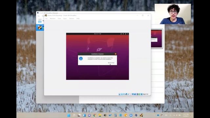Open the blue checkmark To Do app
This screenshot has width=210, height=118.
[110, 115]
